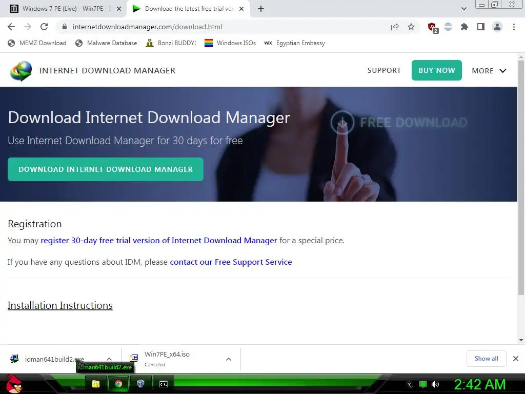Bookmark this page with the star

click(411, 27)
